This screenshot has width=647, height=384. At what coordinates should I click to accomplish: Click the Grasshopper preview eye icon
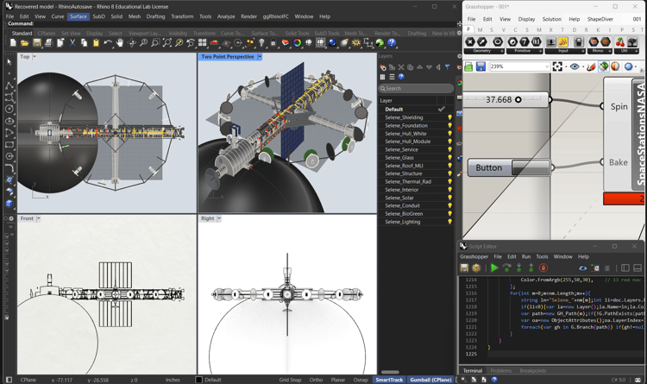(575, 66)
